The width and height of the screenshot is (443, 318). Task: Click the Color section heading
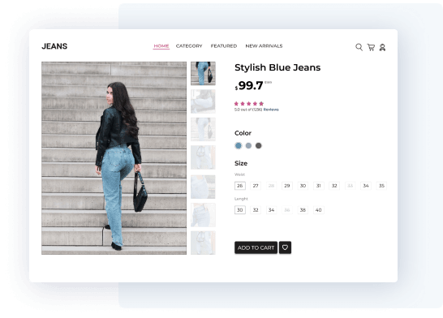click(243, 133)
